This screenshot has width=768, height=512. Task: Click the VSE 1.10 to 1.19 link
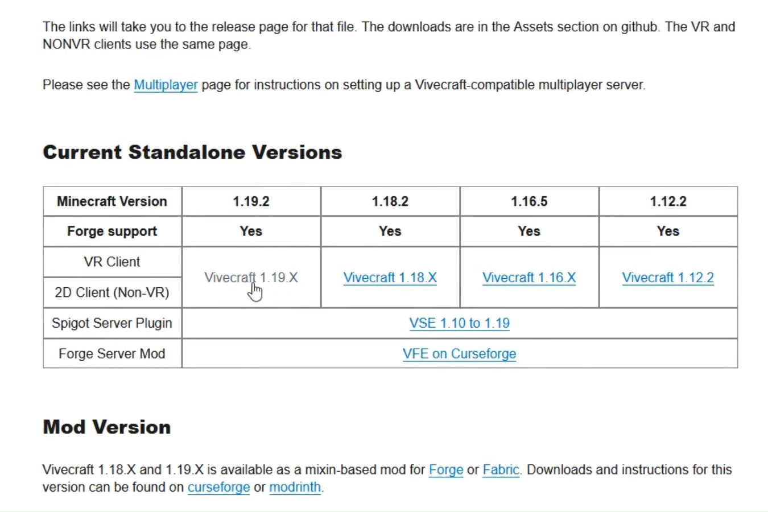[459, 323]
